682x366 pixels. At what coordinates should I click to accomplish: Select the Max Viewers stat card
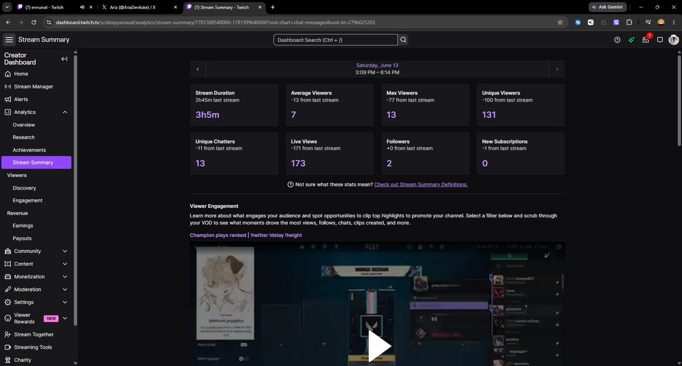pos(425,104)
